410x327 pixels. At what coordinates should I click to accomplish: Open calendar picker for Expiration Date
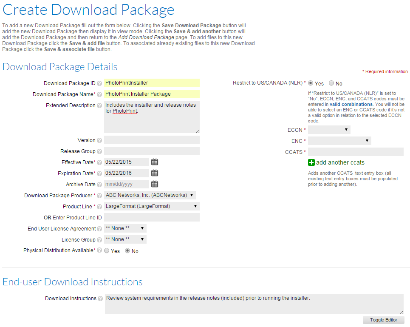(x=155, y=173)
